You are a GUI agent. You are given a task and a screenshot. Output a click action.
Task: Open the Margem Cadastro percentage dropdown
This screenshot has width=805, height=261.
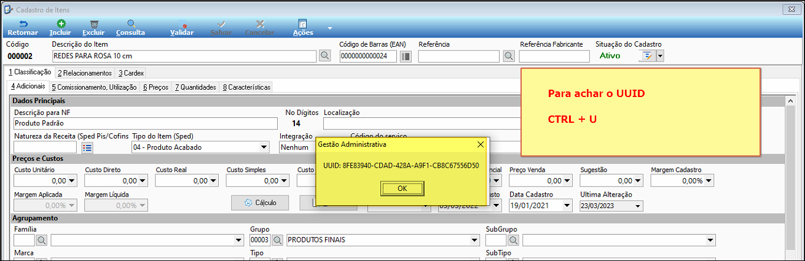pyautogui.click(x=709, y=181)
